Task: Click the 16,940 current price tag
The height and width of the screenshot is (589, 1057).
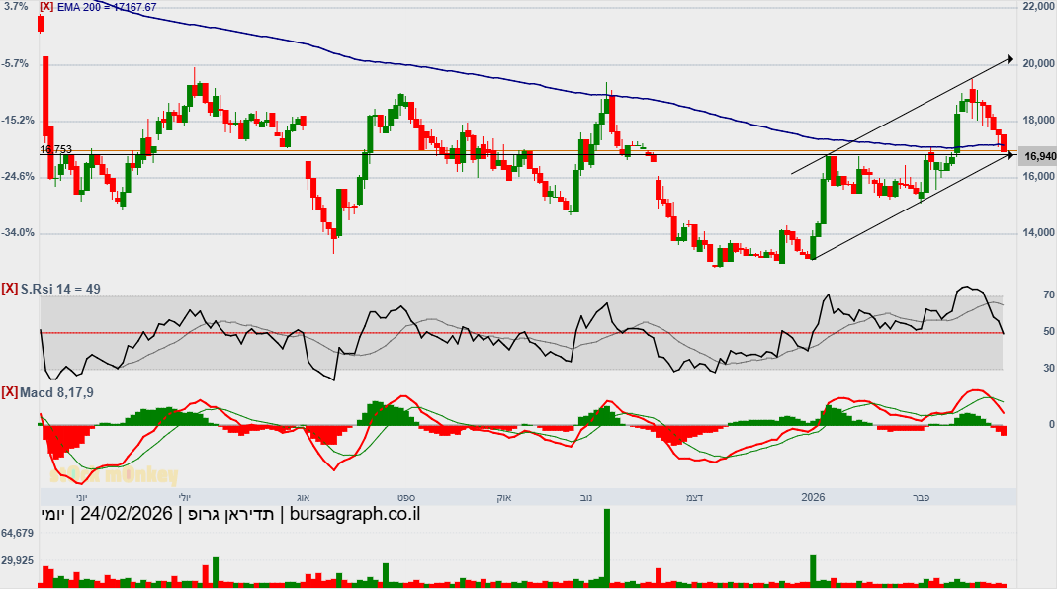Action: (1039, 156)
